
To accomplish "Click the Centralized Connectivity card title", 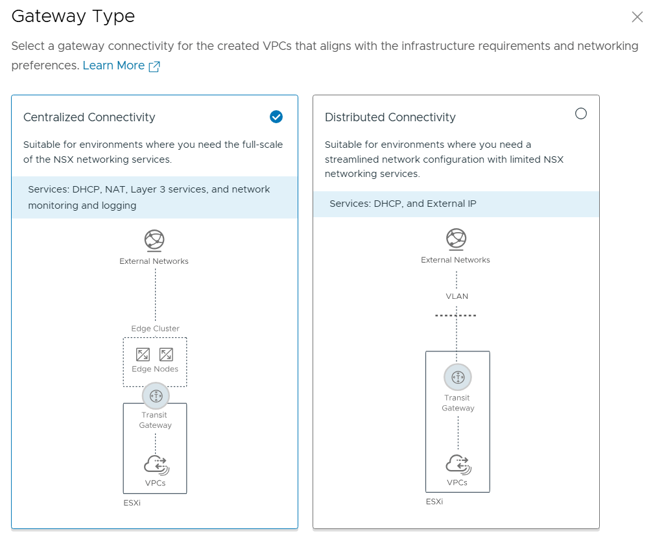I will (89, 117).
